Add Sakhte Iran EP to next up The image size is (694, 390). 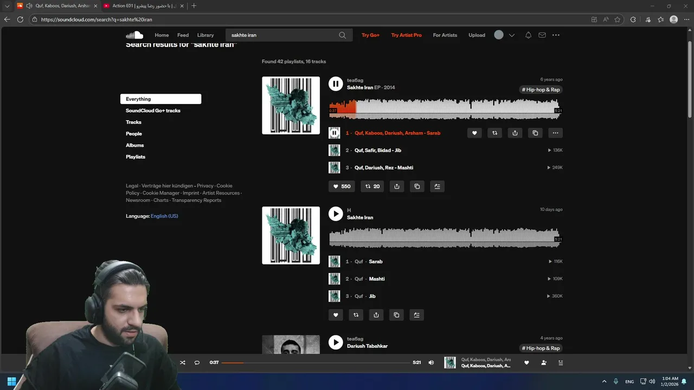click(x=437, y=186)
